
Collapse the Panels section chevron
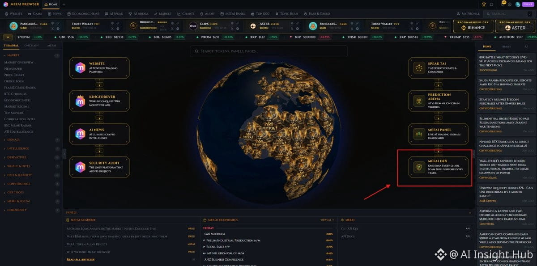pos(470,213)
